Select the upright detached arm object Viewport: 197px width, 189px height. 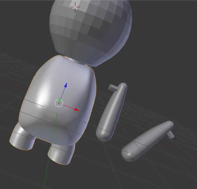[x=111, y=112]
